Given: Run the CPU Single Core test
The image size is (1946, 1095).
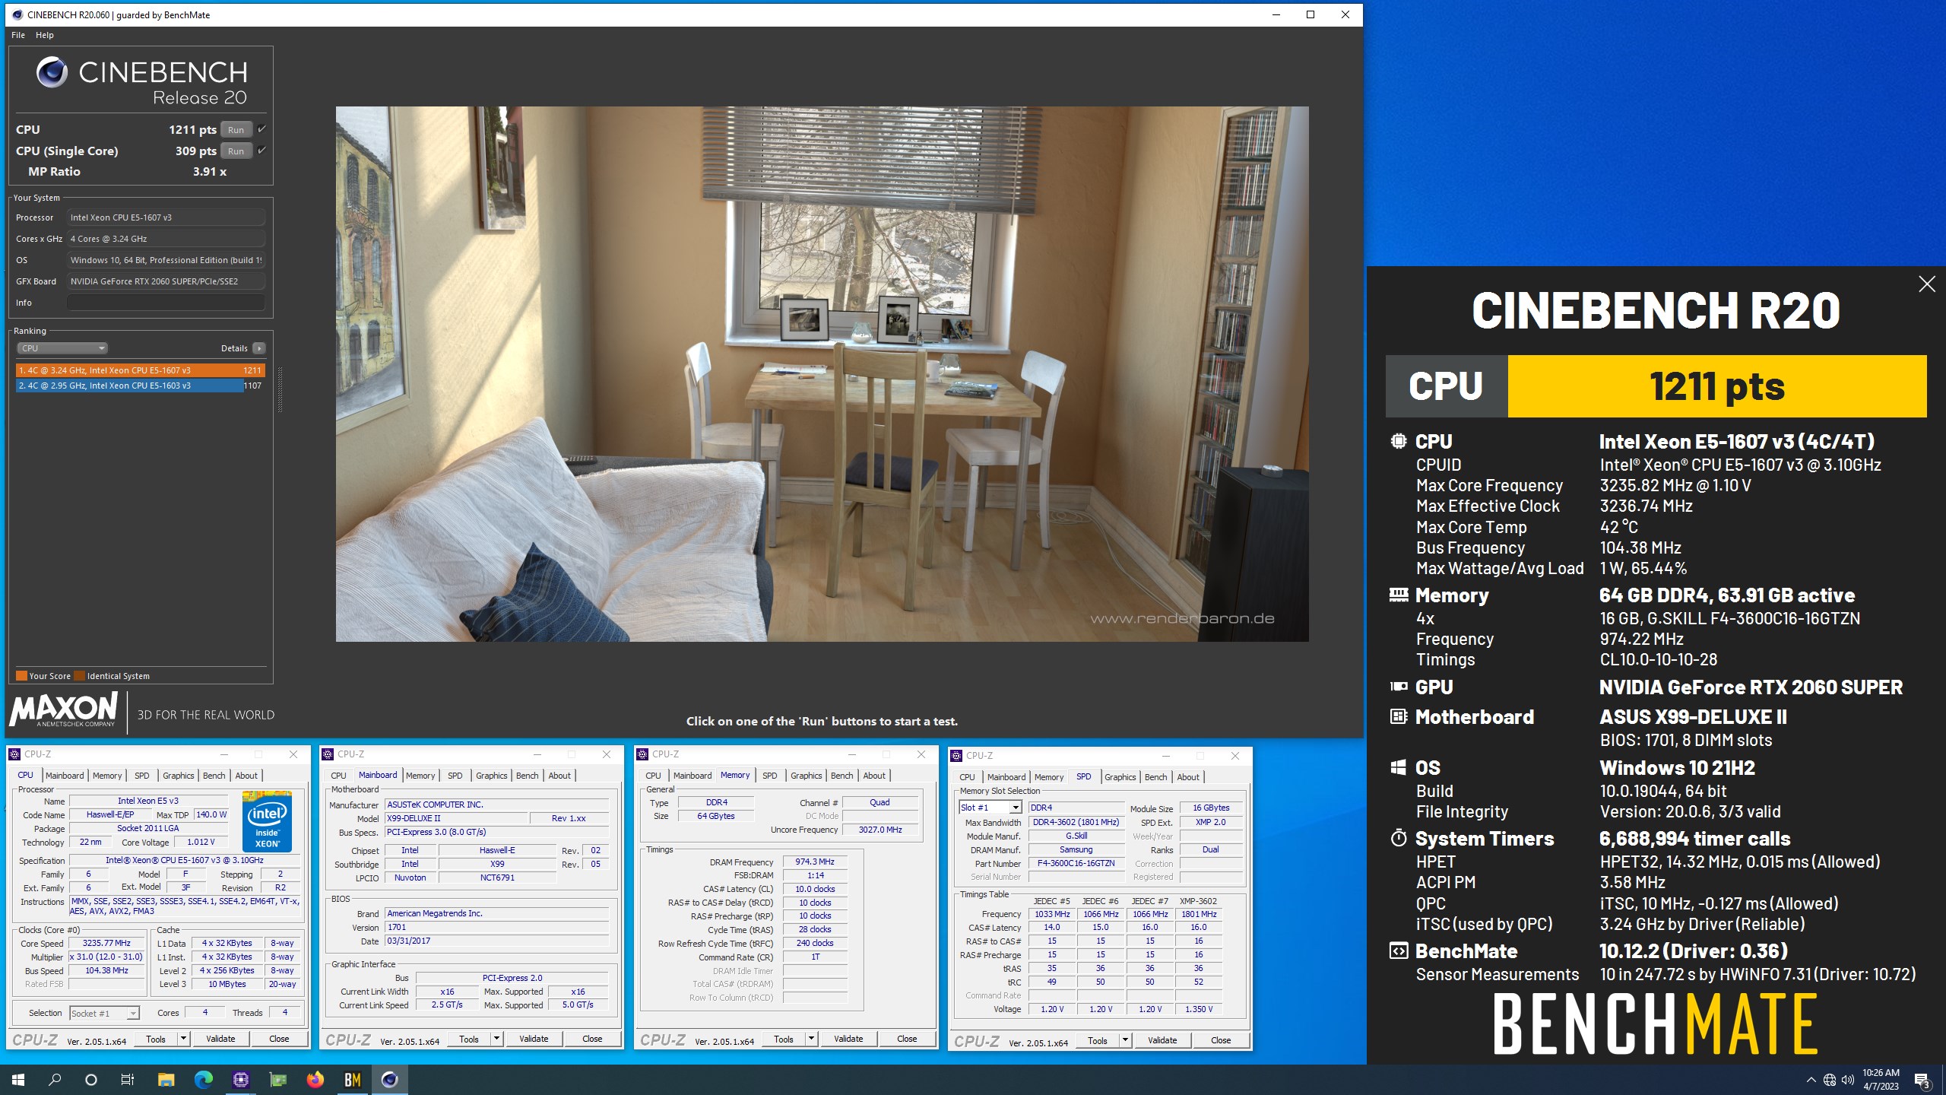Looking at the screenshot, I should pyautogui.click(x=236, y=151).
